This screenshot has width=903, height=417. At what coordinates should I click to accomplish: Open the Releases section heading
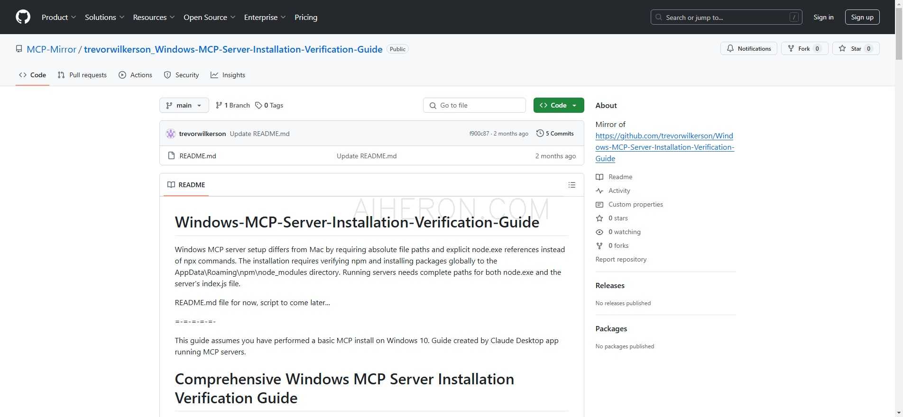(610, 285)
